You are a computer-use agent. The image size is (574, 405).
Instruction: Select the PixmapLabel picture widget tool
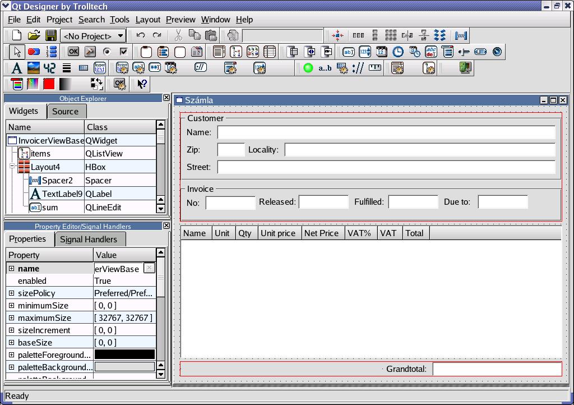pos(33,68)
